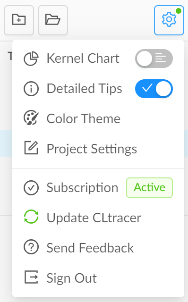Click the green Active subscription badge
Image resolution: width=188 pixels, height=302 pixels.
pyautogui.click(x=149, y=188)
